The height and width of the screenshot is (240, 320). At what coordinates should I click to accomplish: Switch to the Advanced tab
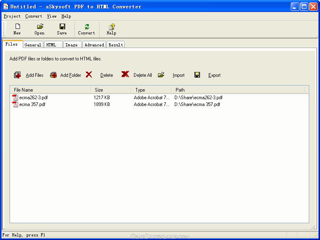(x=94, y=45)
